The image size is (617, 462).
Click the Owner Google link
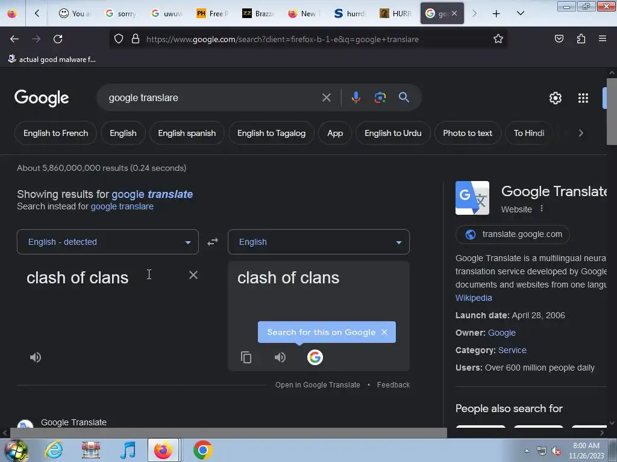(x=502, y=333)
